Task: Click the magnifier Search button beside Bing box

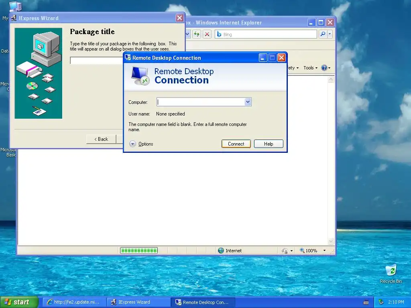Action: point(323,34)
